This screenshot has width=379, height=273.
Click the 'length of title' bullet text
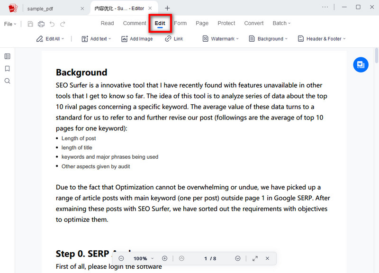[77, 147]
